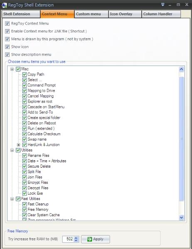Image resolution: width=192 pixels, height=249 pixels.
Task: Uncheck Decrypt Files checkbox
Action: pos(25,188)
